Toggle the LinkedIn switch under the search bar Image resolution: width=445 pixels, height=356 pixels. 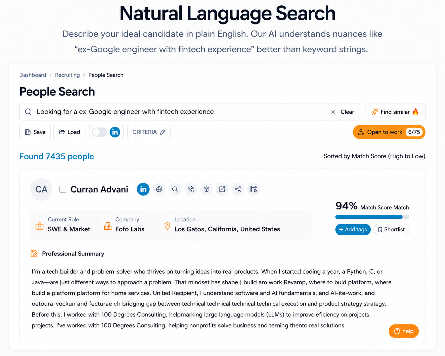click(x=99, y=132)
